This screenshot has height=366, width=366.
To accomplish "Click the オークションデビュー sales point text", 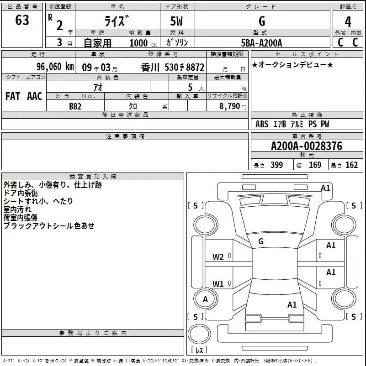I will (292, 65).
